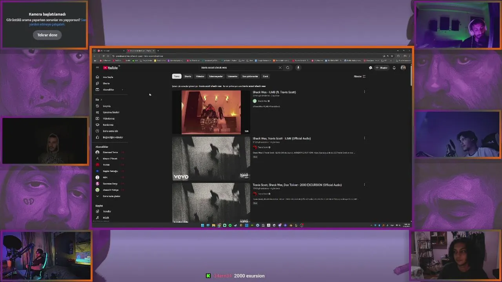Close the first browser tab
Viewport: 502px width, 282px height.
(124, 51)
